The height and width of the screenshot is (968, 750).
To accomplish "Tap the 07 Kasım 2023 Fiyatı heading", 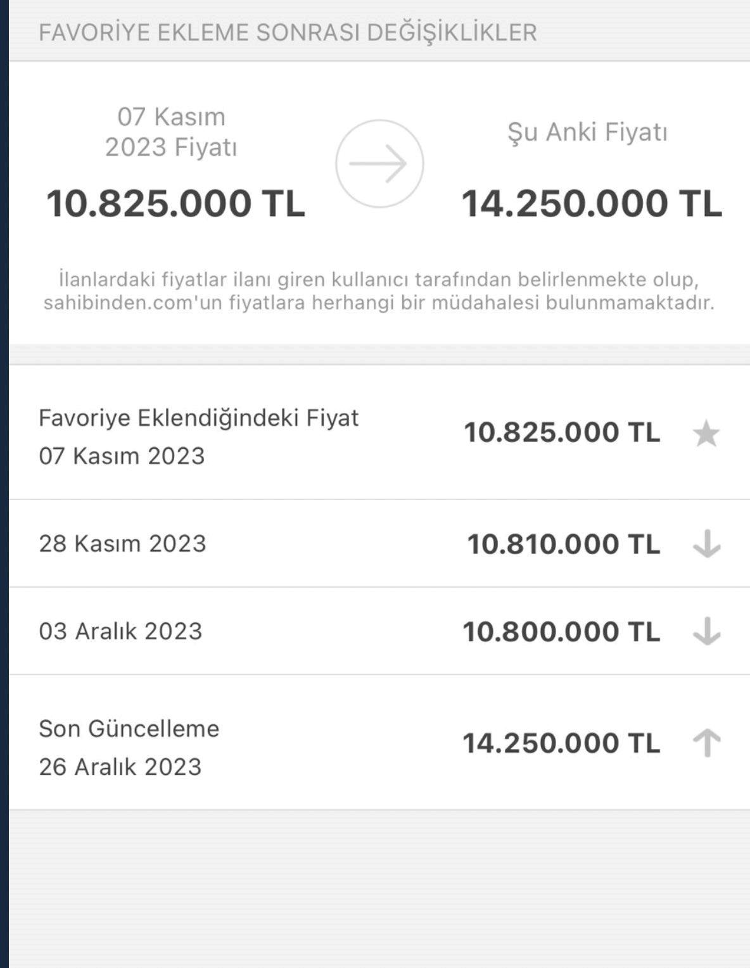I will (x=171, y=132).
